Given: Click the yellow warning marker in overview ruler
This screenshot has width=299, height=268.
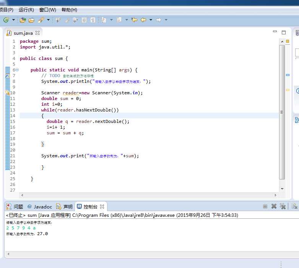Looking at the screenshot, I should coord(288,90).
